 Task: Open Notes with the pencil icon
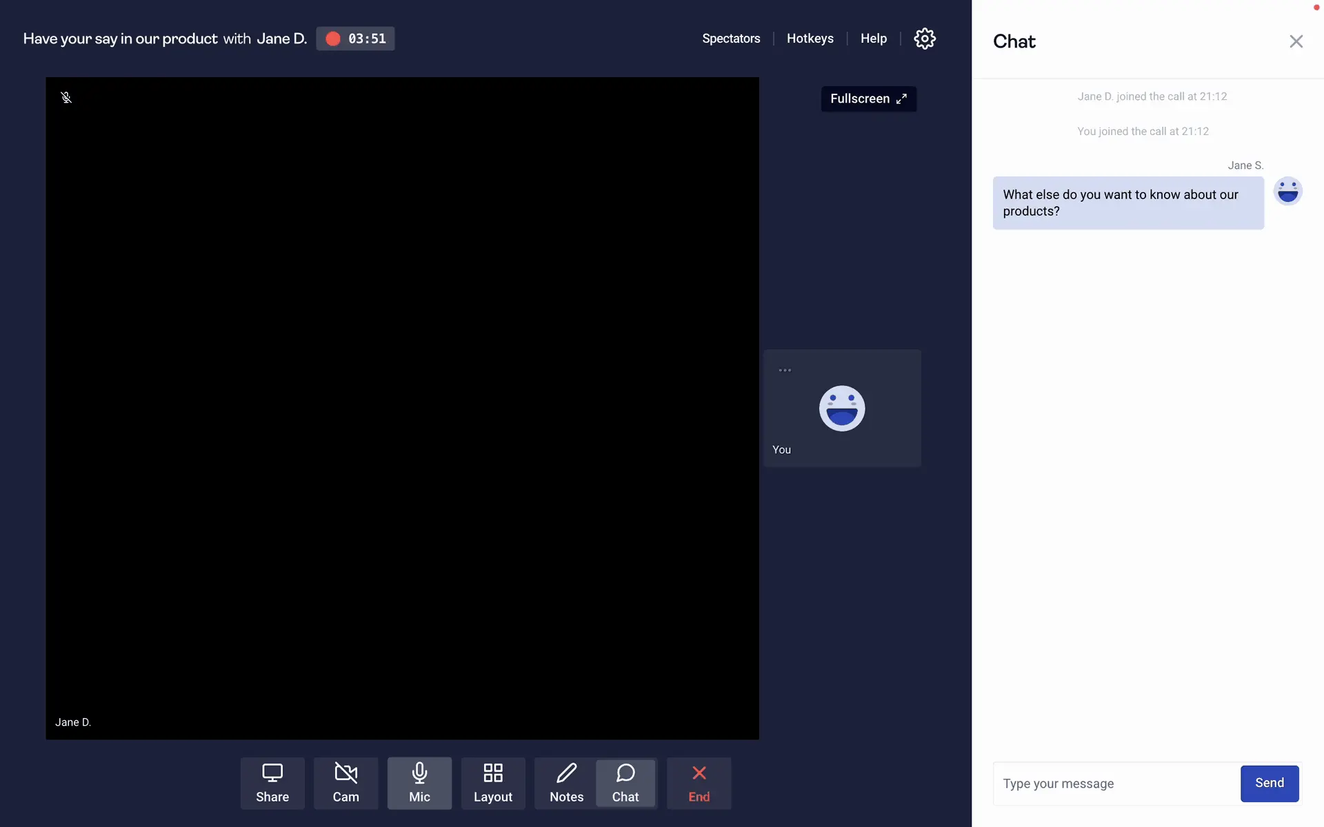[x=566, y=783]
